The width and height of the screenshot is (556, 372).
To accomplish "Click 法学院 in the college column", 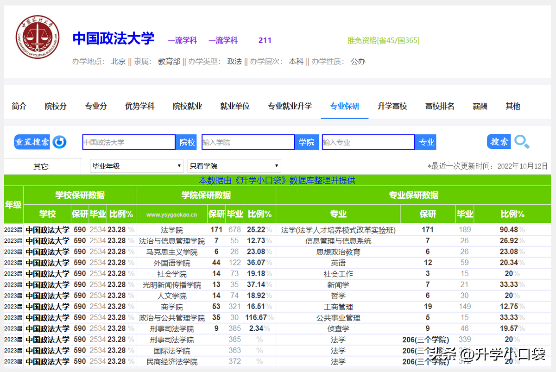I will [x=171, y=230].
